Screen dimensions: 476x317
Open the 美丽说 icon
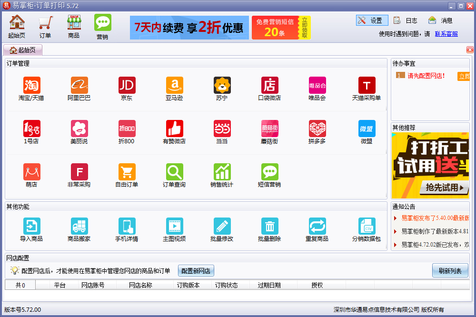click(79, 132)
